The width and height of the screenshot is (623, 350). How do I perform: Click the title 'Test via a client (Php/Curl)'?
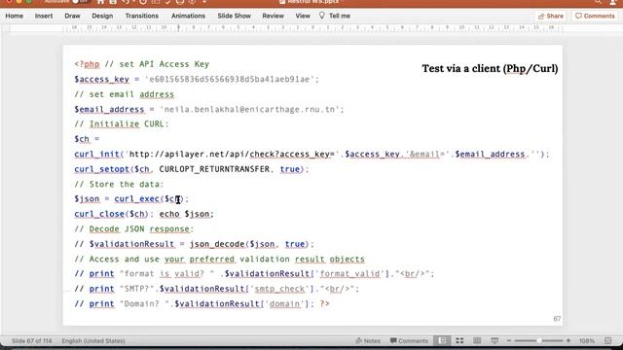click(490, 69)
